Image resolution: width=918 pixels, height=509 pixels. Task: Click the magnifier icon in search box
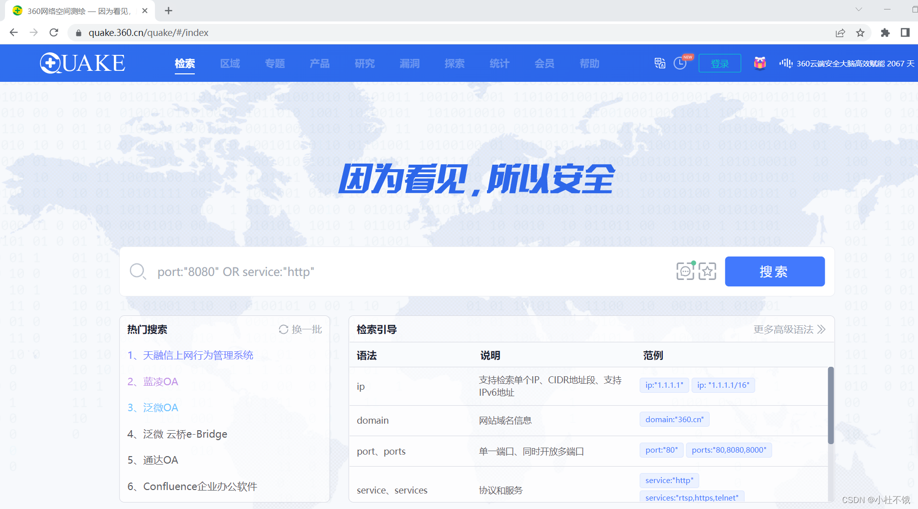point(138,271)
